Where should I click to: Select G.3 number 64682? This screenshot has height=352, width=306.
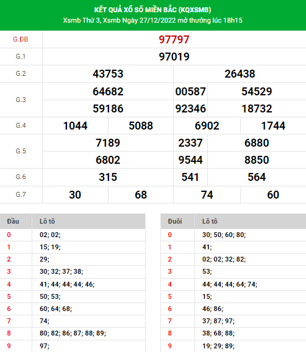coord(108,92)
